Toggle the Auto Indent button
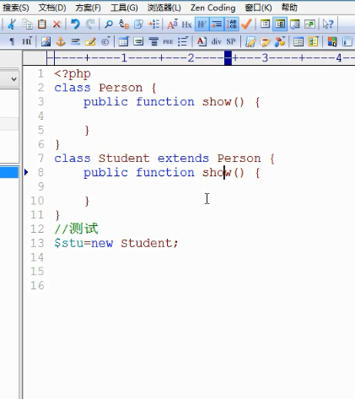This screenshot has width=355, height=399. click(x=217, y=24)
